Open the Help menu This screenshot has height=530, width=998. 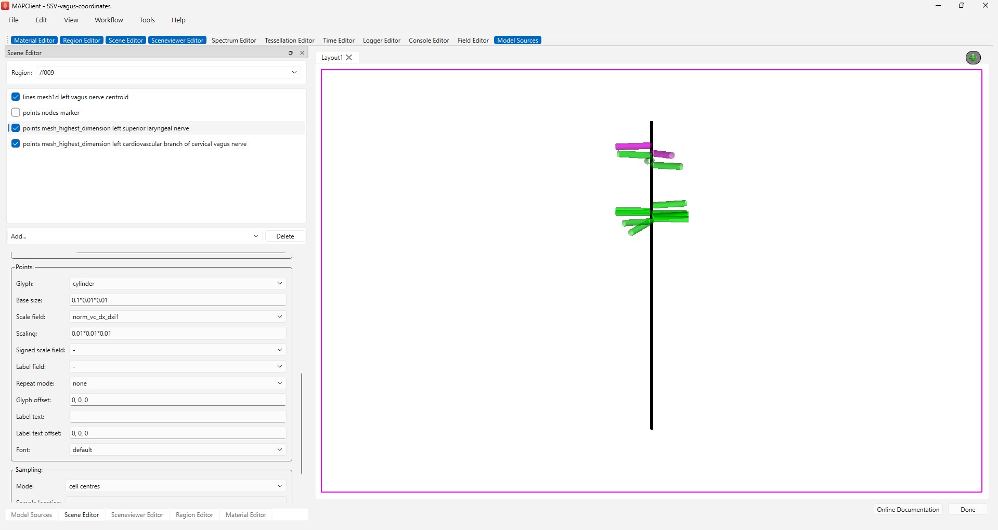point(178,20)
